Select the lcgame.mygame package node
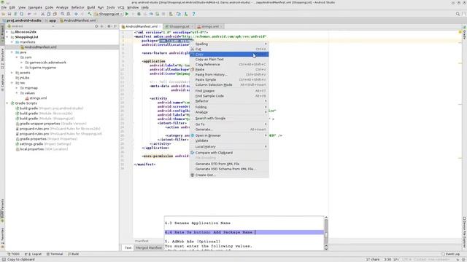 [40, 68]
